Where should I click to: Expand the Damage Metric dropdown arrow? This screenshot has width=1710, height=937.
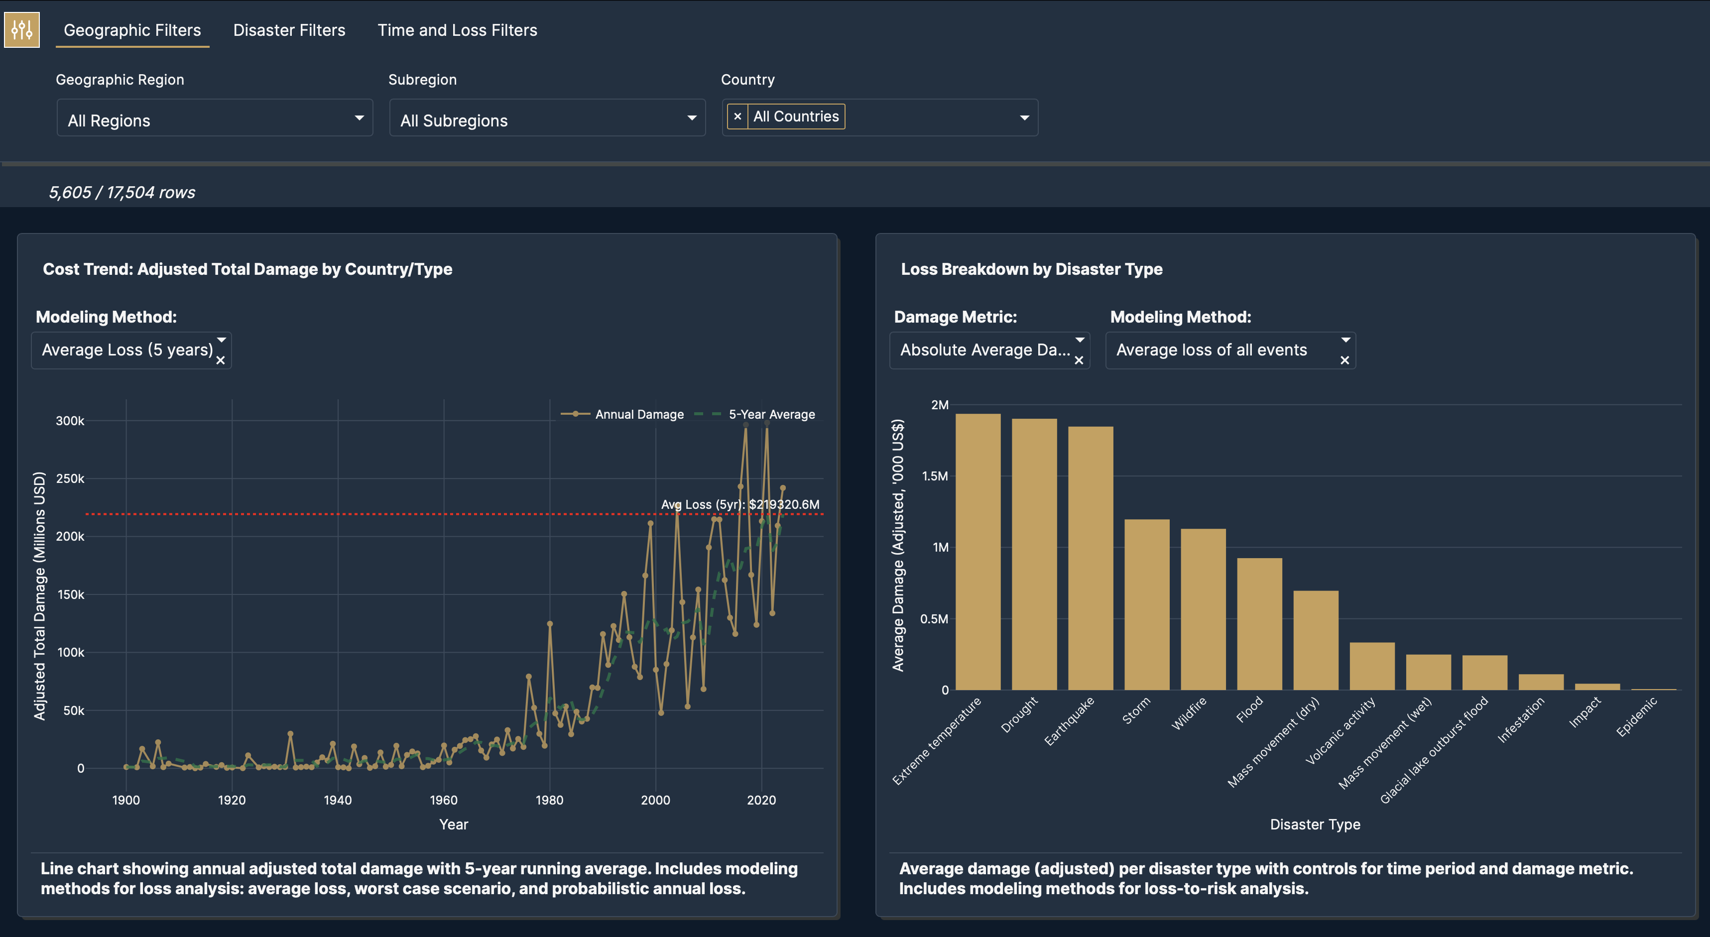click(1080, 340)
